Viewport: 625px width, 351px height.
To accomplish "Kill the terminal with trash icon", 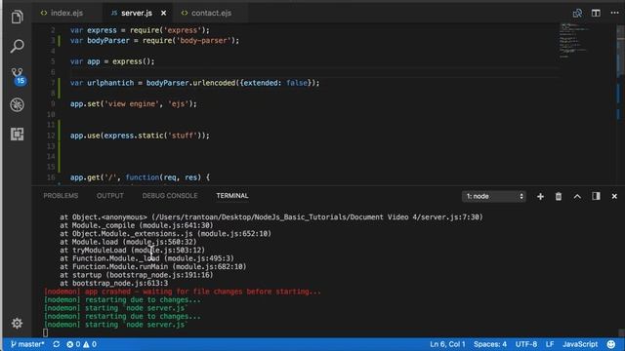I will pos(559,196).
